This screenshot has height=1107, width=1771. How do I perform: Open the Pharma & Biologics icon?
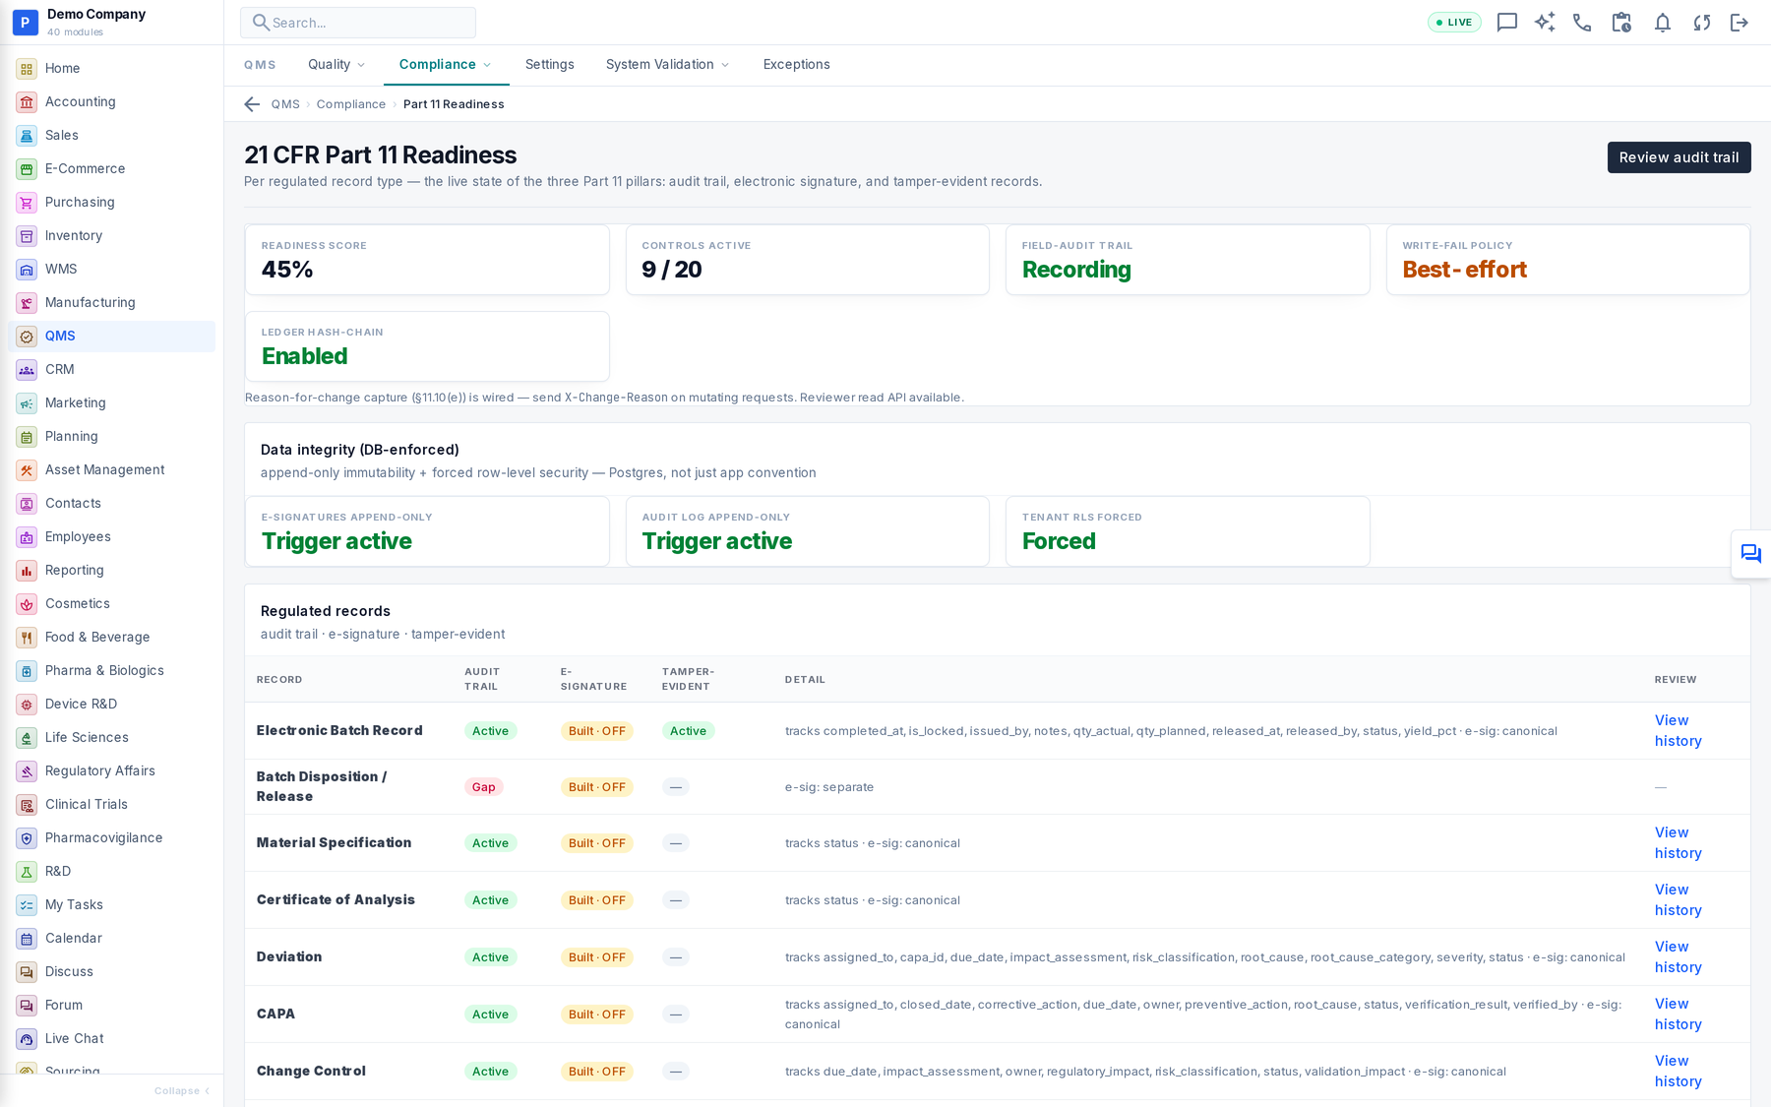coord(27,671)
